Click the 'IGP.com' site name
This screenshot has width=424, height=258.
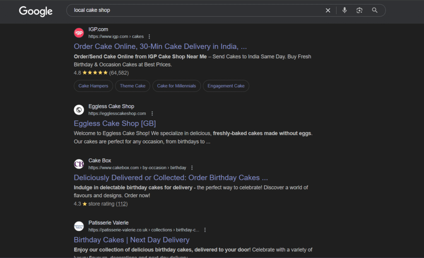[x=98, y=29]
